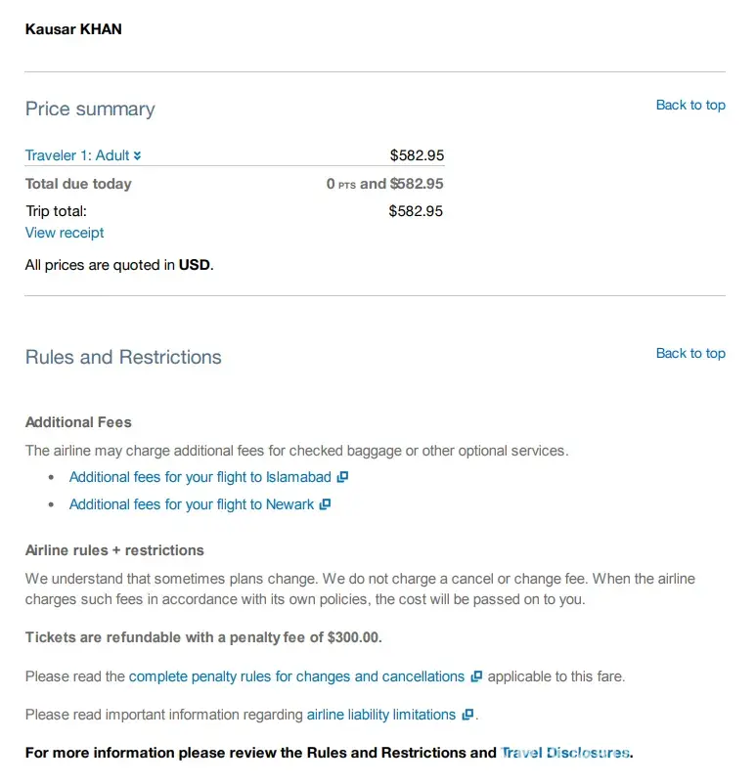The image size is (756, 784).
Task: Click the Price summary heading
Action: [x=90, y=109]
